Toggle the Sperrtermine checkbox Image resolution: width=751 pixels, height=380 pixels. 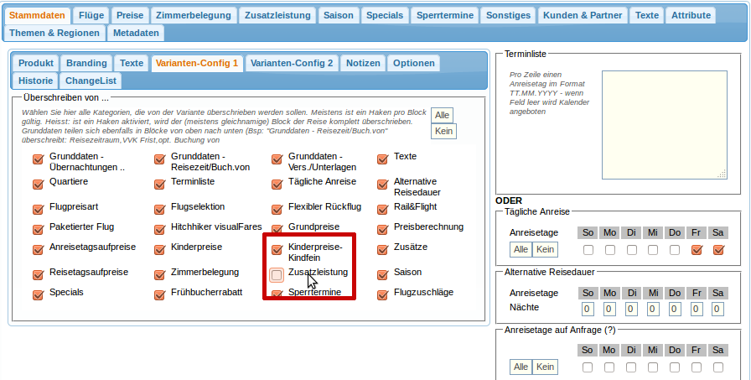click(x=277, y=294)
